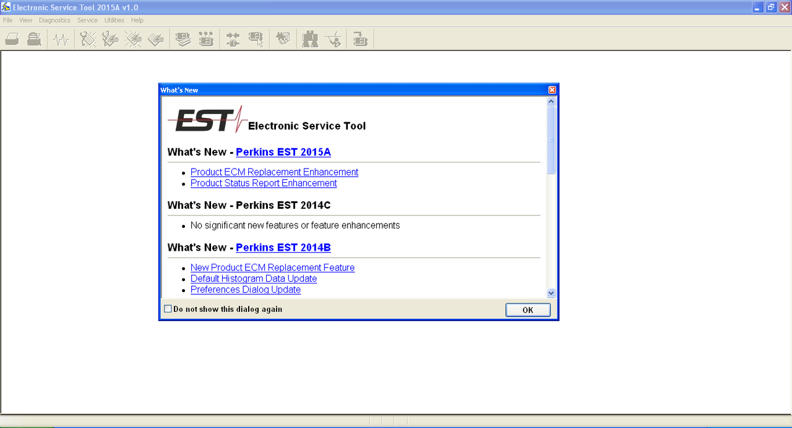Enable 'Do not show this dialog again'
The height and width of the screenshot is (428, 792).
click(168, 309)
